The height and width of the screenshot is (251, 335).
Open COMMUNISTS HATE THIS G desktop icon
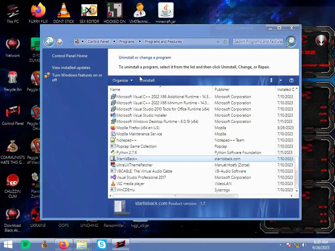[13, 152]
